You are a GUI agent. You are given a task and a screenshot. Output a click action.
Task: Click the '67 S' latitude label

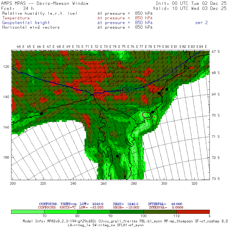[x=216, y=52]
